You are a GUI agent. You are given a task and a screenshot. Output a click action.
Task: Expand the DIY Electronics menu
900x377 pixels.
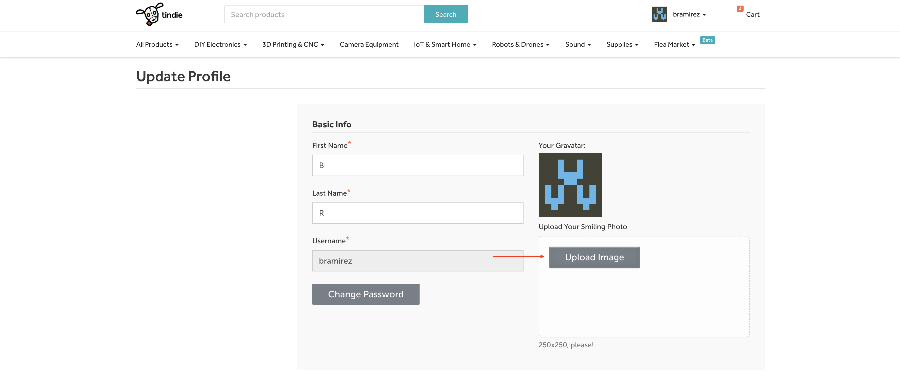(x=220, y=44)
